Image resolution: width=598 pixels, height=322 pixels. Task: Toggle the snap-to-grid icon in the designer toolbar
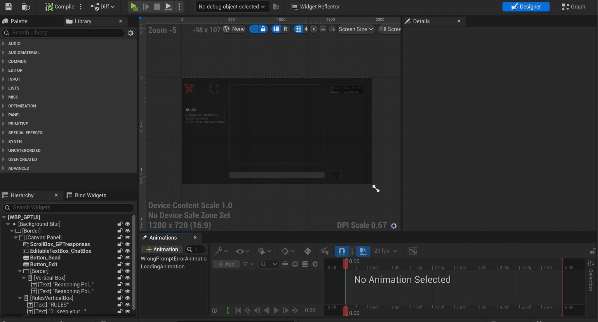pyautogui.click(x=298, y=29)
